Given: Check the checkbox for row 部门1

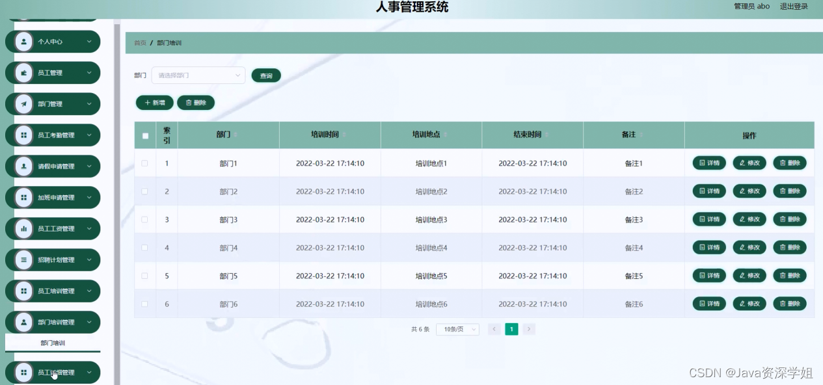Looking at the screenshot, I should 144,163.
